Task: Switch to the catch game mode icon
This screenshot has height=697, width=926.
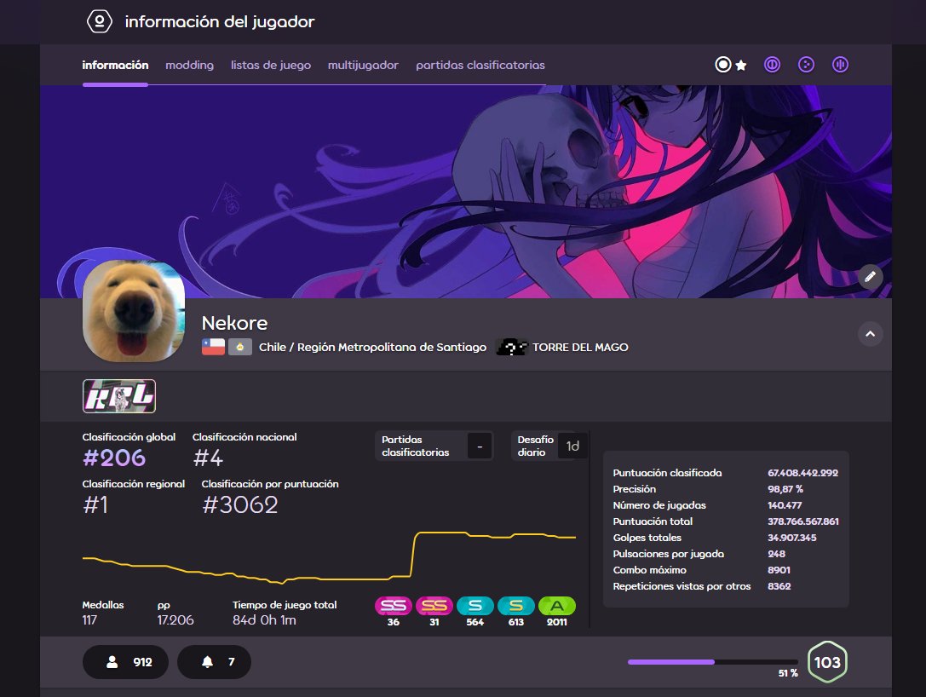Action: click(806, 65)
